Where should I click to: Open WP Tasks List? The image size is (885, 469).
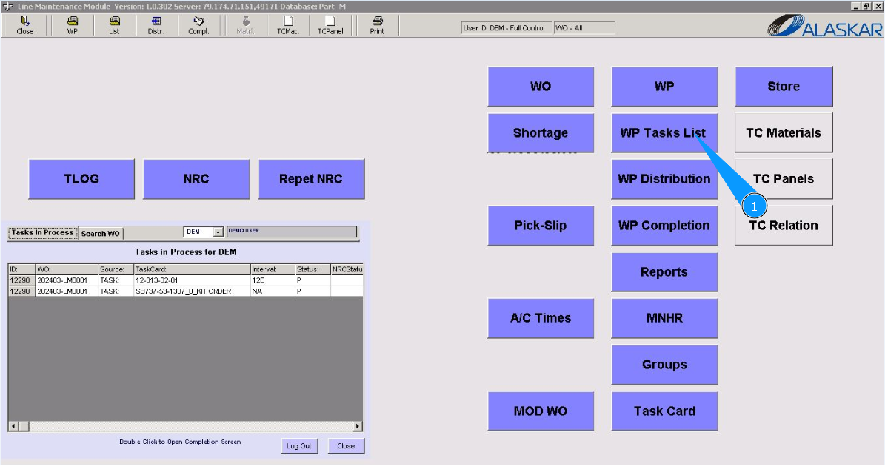pyautogui.click(x=664, y=133)
